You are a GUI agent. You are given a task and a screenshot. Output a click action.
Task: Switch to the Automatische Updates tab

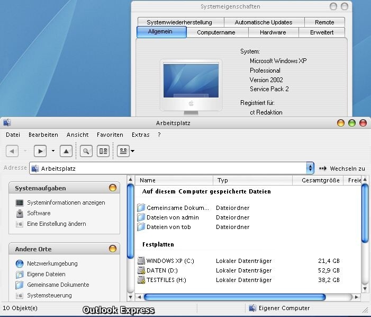264,22
